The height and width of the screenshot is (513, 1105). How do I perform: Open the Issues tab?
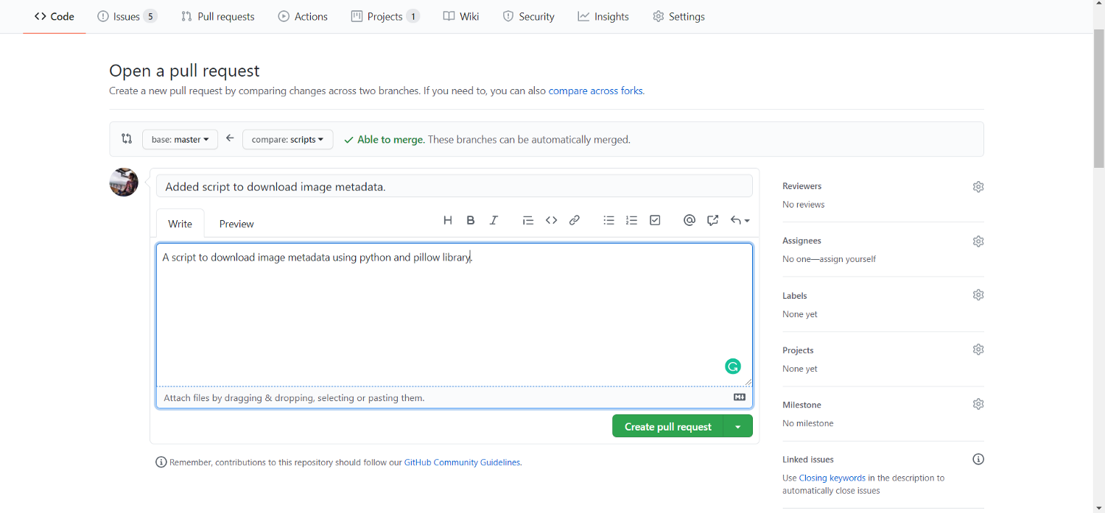point(127,16)
